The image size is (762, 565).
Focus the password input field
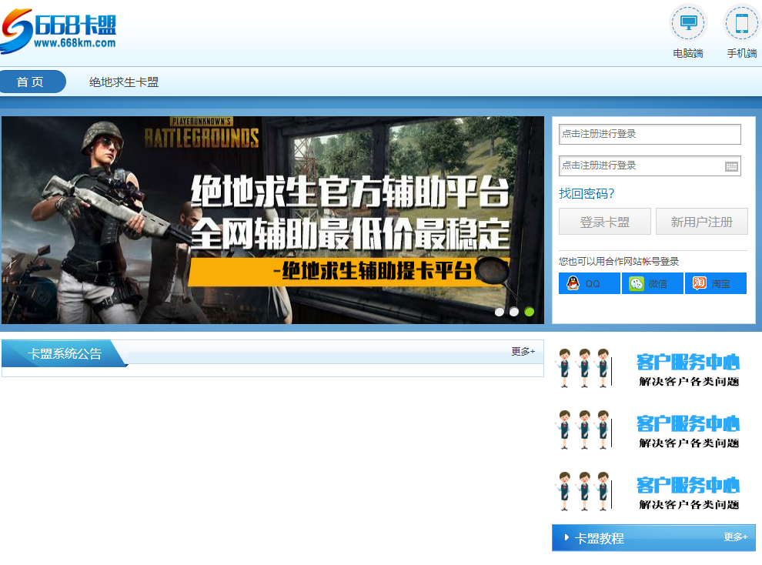pyautogui.click(x=650, y=165)
